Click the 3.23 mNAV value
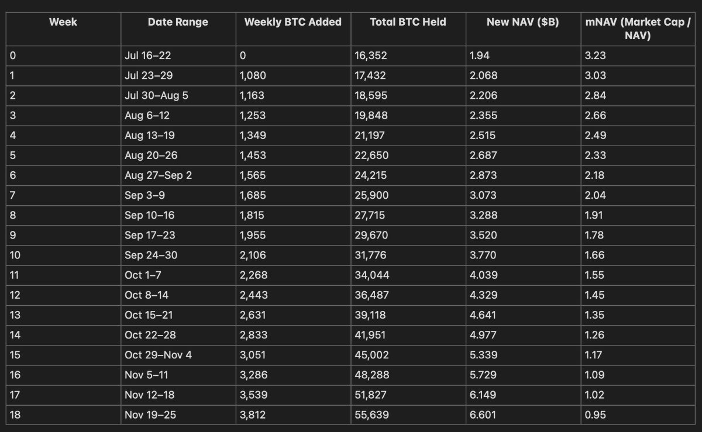Image resolution: width=702 pixels, height=432 pixels. tap(595, 56)
